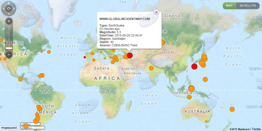
Task: Switch to Satellite view
Action: [x=248, y=6]
